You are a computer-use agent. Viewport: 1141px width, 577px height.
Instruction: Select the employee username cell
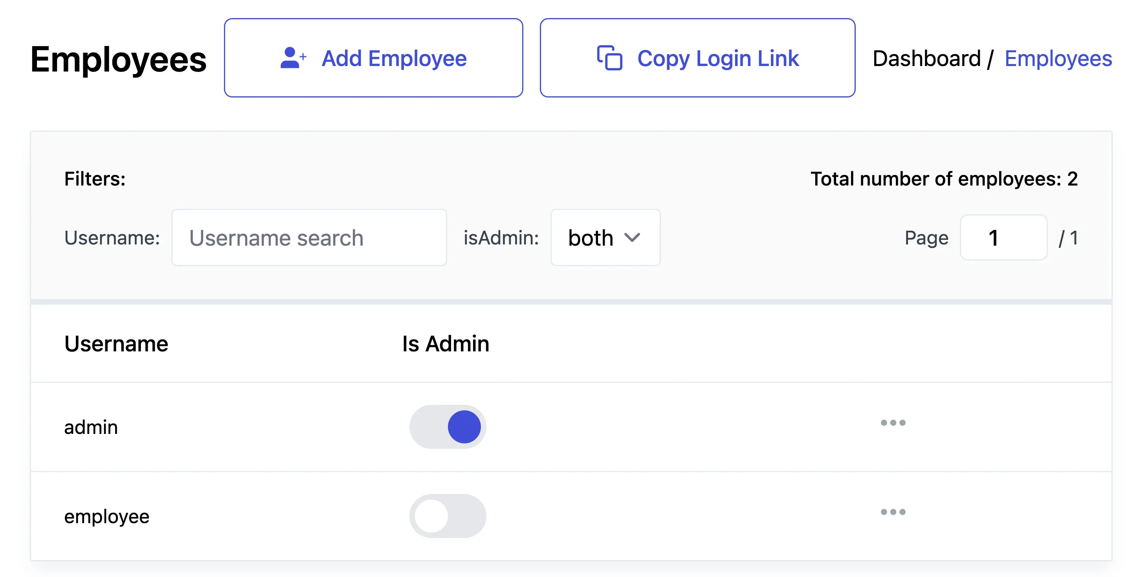tap(107, 516)
